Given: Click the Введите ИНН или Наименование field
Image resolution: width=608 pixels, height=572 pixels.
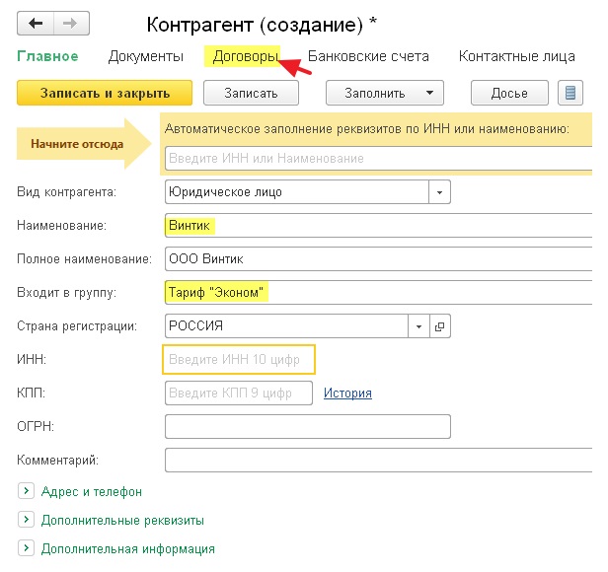Looking at the screenshot, I should pos(378,159).
